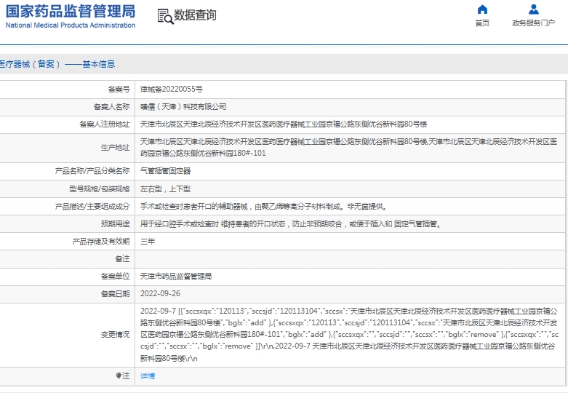568x393 pixels.
Task: Click the 备案日期 row label
Action: [115, 294]
